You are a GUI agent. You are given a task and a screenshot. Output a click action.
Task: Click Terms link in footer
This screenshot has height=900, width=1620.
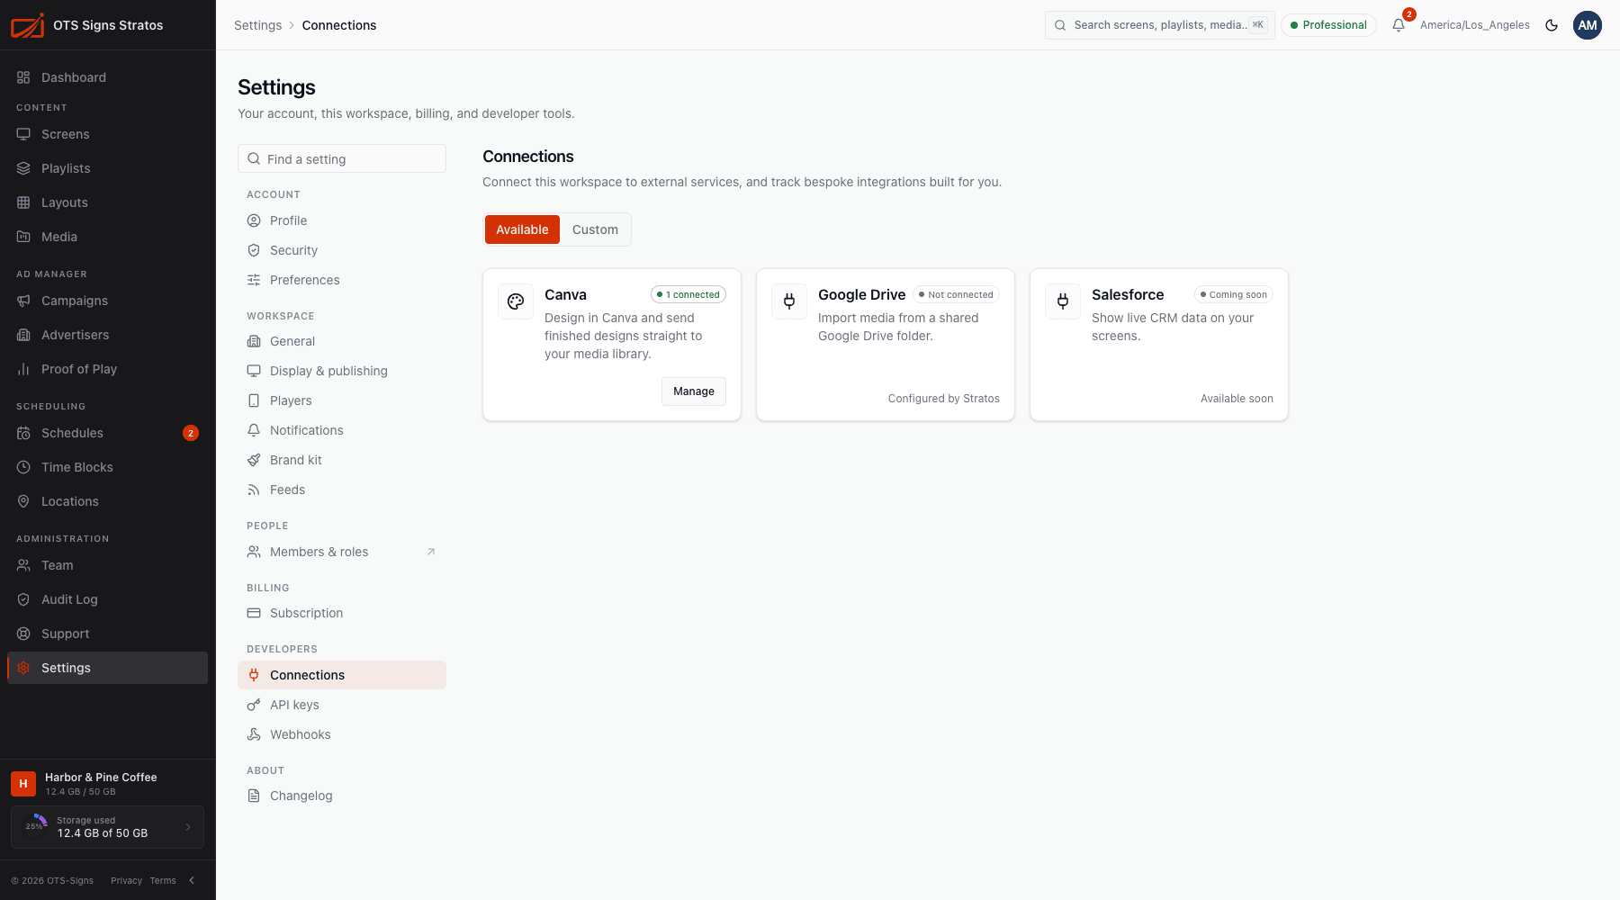(163, 880)
